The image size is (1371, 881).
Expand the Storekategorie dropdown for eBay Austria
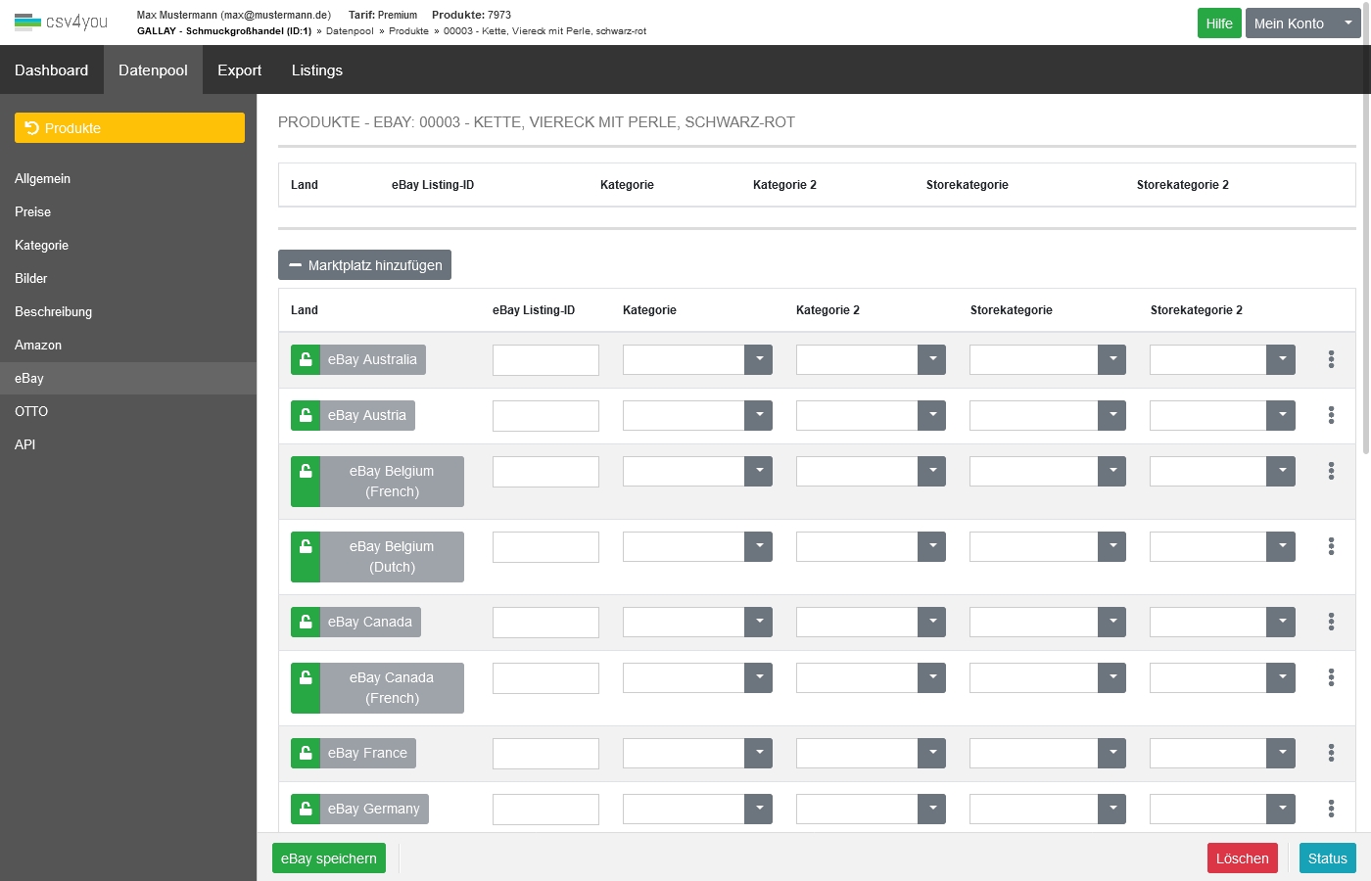point(1111,415)
